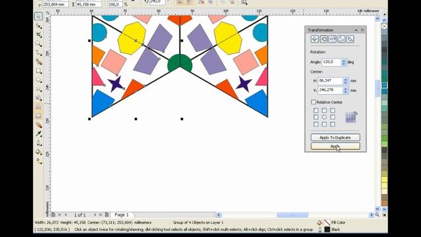Click the V center spinner arrows

tap(346, 90)
